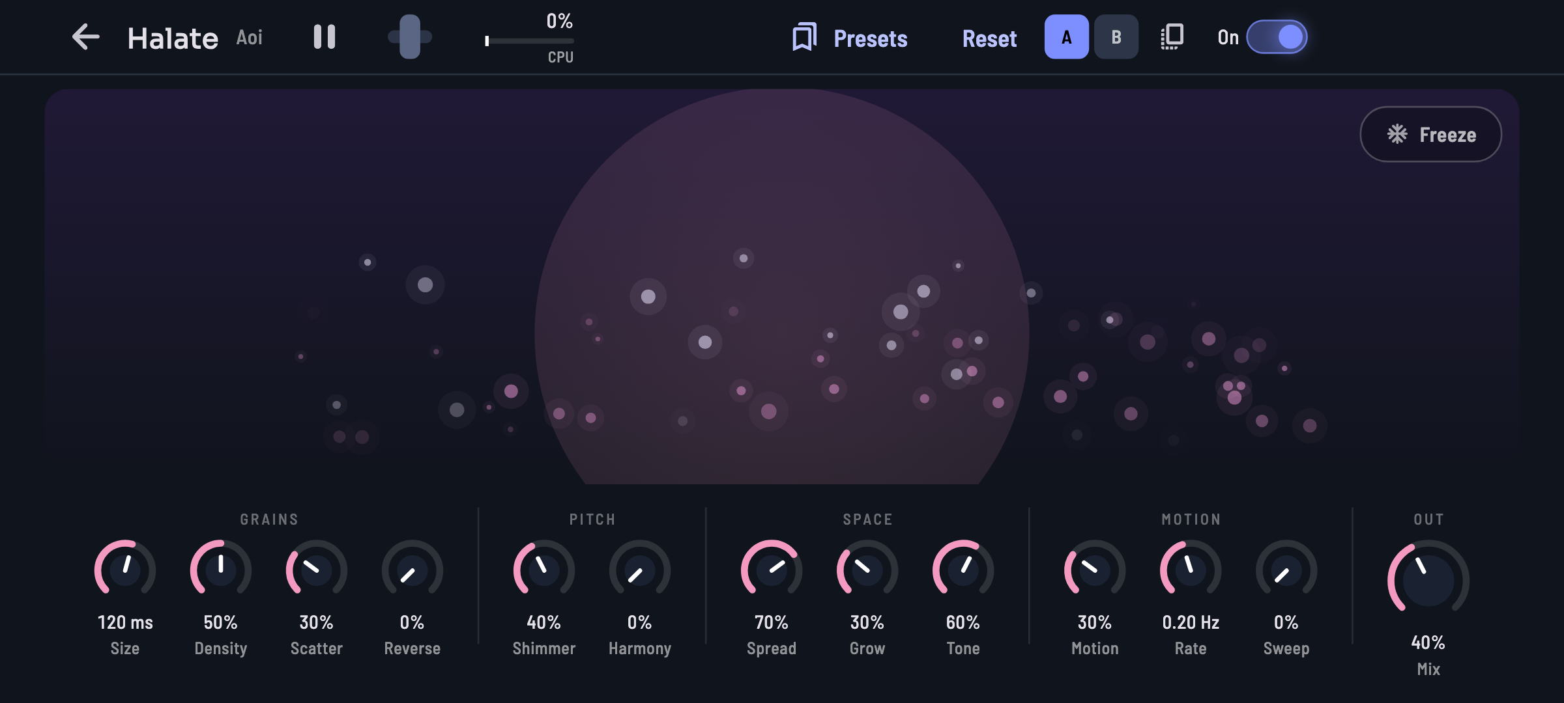Click the 0.20 Hz Rate value
Viewport: 1564px width, 703px height.
point(1191,622)
